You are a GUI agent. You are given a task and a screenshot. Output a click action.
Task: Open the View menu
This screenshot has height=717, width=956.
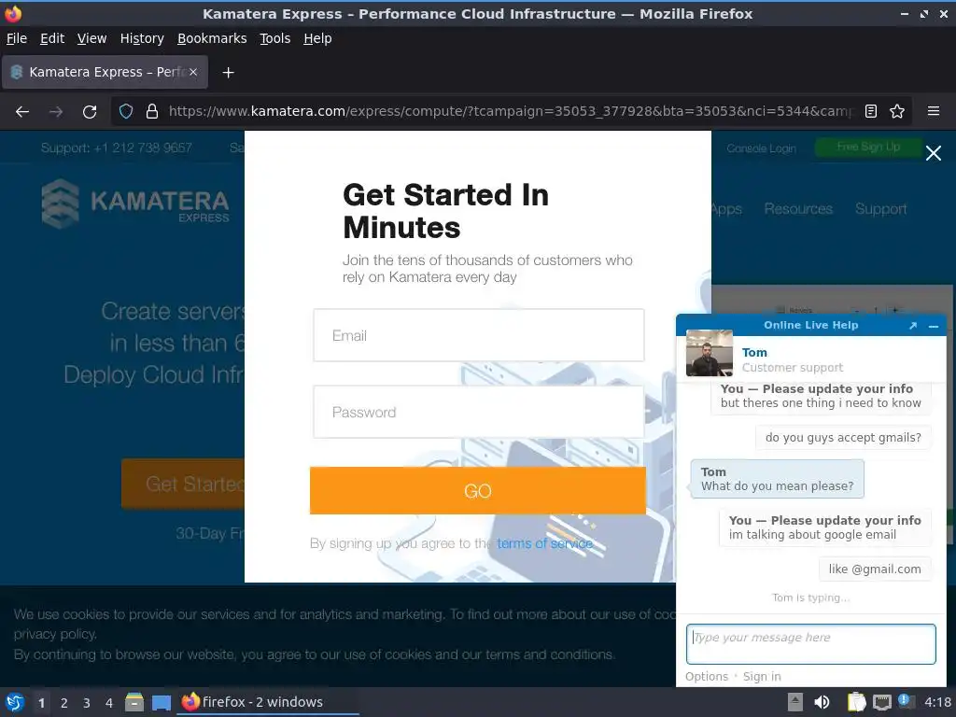coord(92,38)
